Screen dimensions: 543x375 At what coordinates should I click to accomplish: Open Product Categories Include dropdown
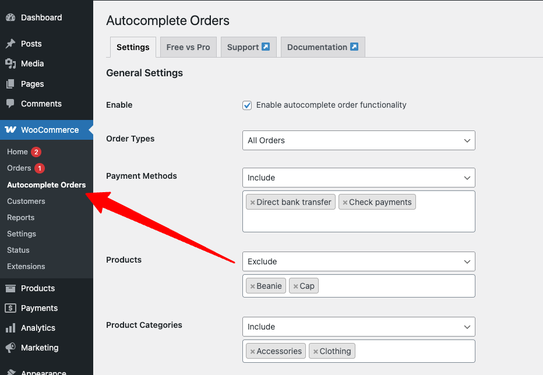pyautogui.click(x=358, y=327)
